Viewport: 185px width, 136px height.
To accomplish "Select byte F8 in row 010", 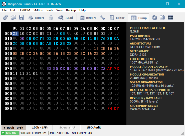I will [42, 38].
